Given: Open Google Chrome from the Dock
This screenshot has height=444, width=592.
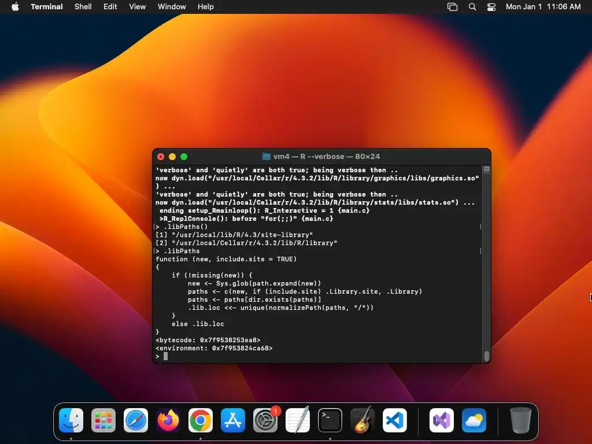Looking at the screenshot, I should click(x=201, y=420).
